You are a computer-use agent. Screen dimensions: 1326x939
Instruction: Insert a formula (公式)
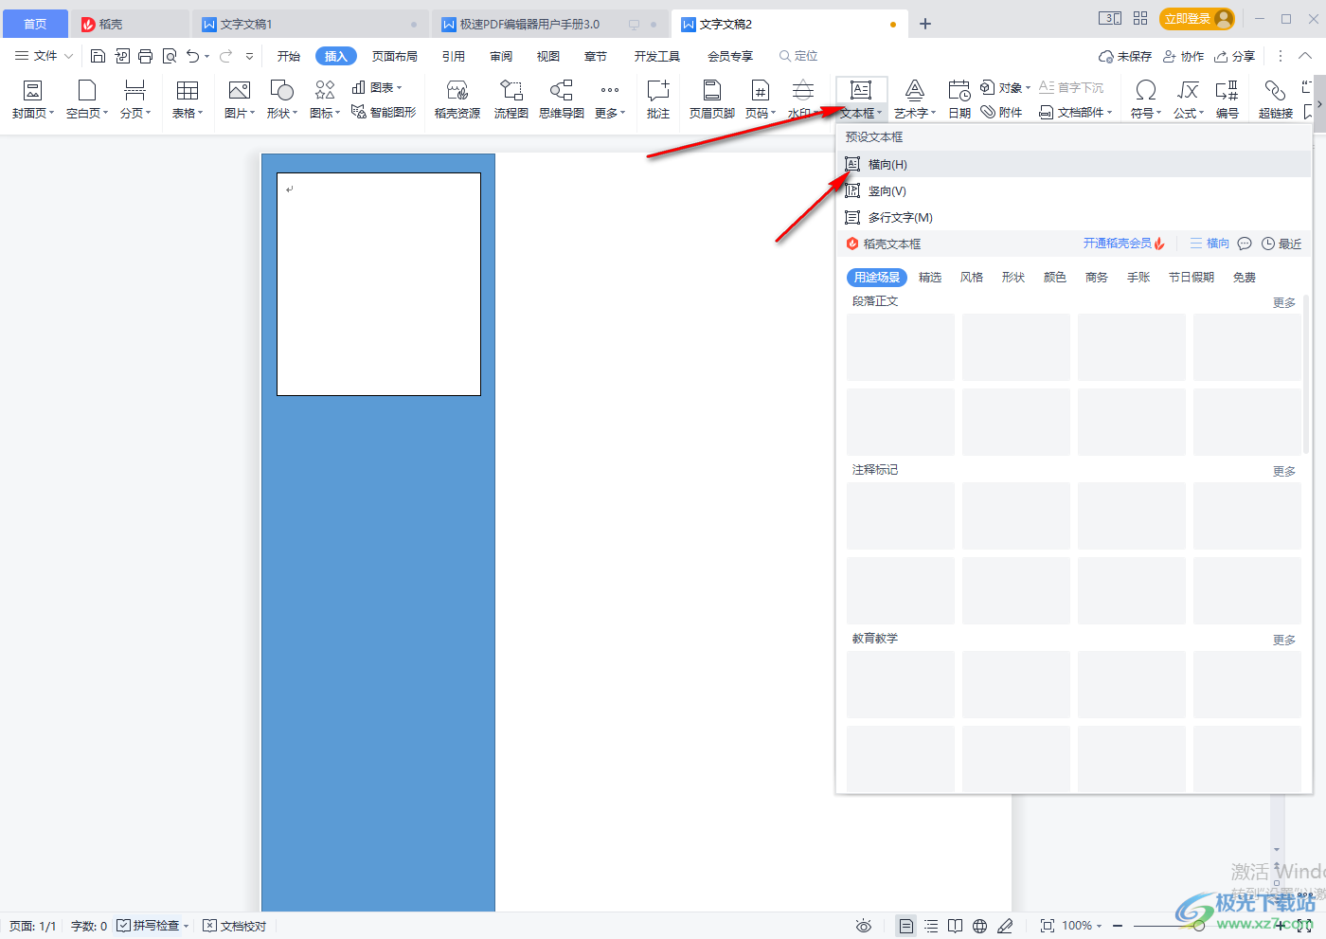(1188, 99)
